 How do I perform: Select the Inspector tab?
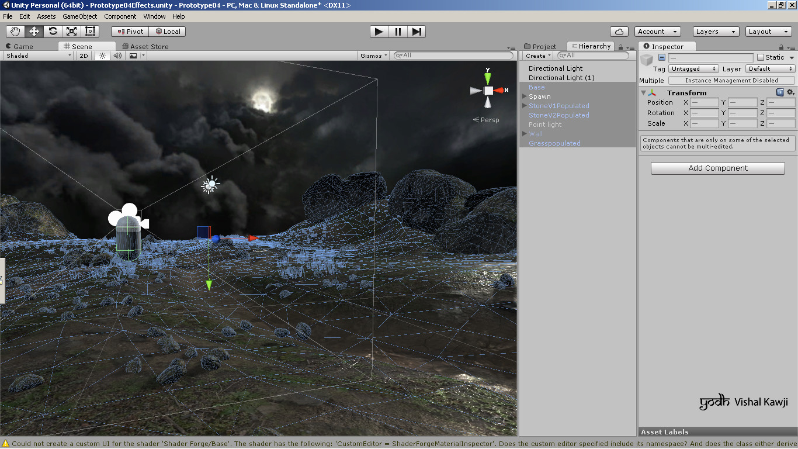(x=667, y=46)
